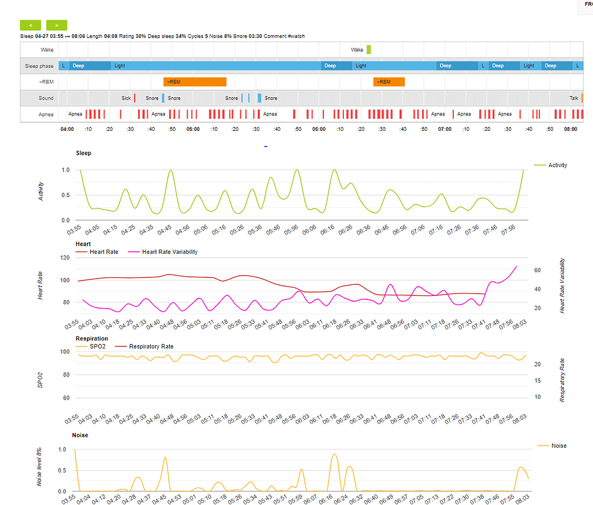Go to next sleep record with green > button
The height and width of the screenshot is (505, 593).
[x=57, y=25]
